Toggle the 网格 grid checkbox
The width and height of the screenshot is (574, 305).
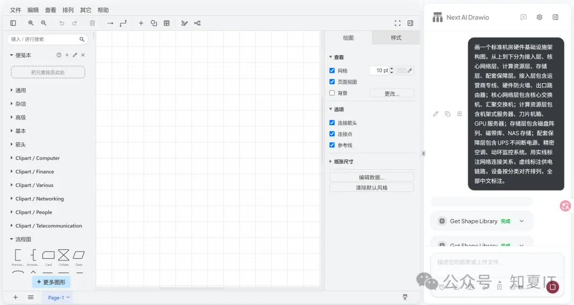(x=332, y=71)
